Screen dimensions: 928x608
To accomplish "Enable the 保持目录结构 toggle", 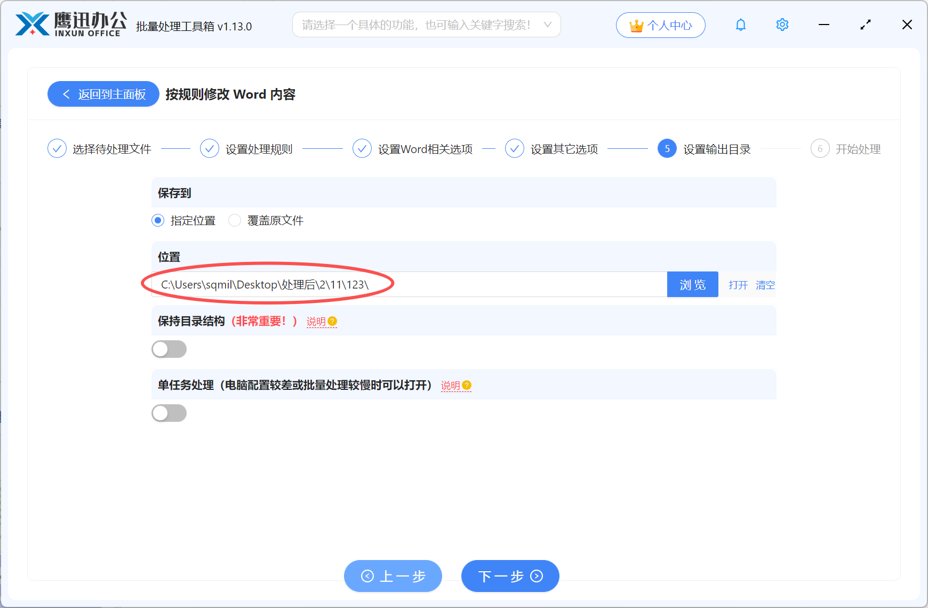I will coord(169,349).
